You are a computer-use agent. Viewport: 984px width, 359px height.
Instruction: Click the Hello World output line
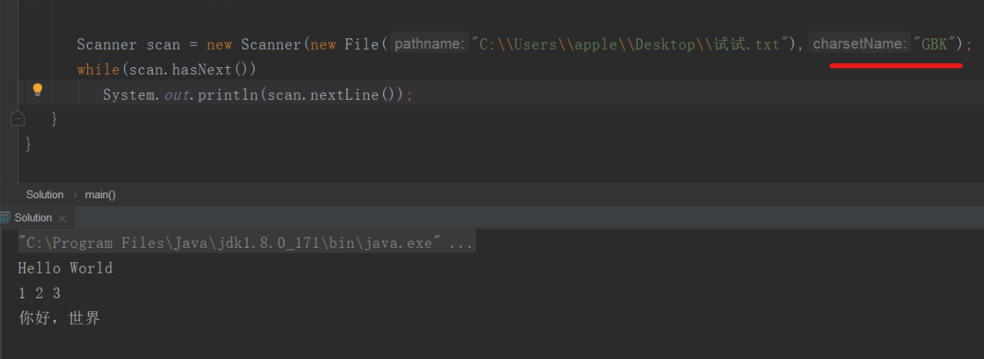(66, 268)
